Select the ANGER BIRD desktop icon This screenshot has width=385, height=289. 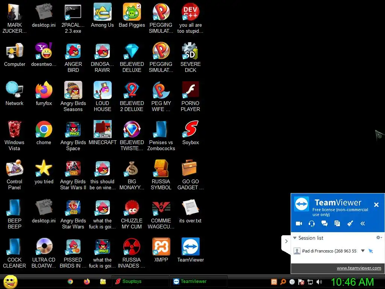pyautogui.click(x=73, y=58)
